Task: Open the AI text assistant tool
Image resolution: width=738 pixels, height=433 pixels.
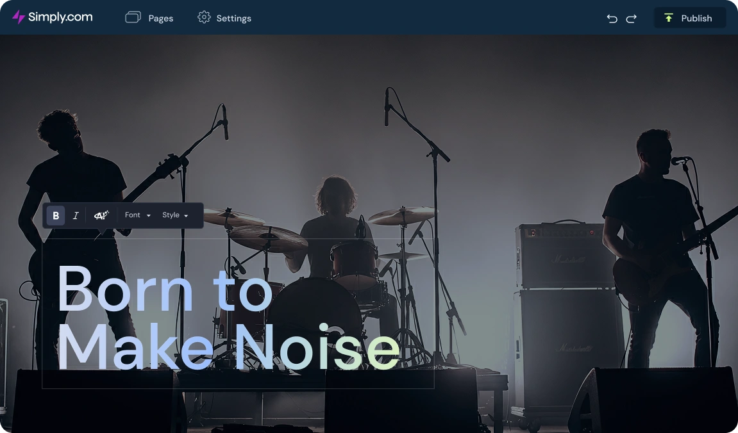Action: (101, 216)
